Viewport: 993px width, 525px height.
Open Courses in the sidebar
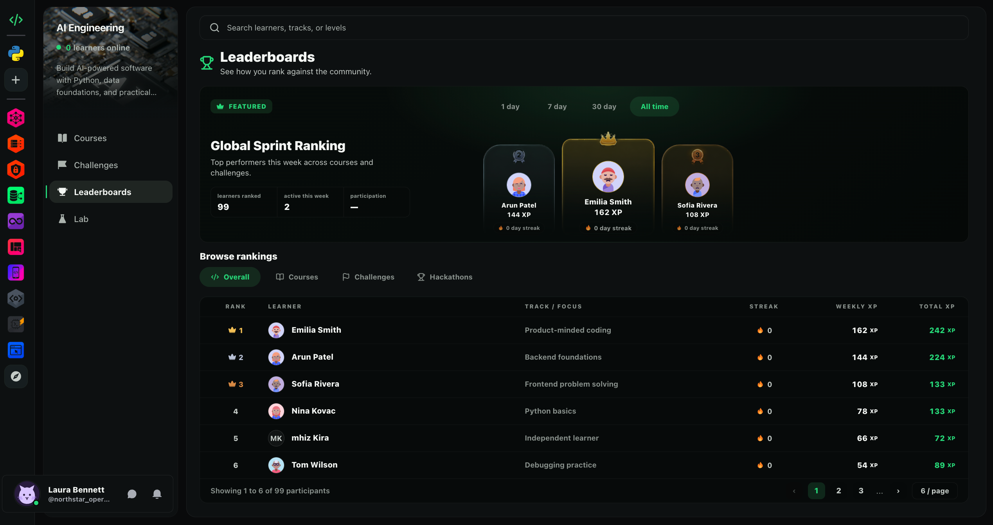click(x=111, y=138)
